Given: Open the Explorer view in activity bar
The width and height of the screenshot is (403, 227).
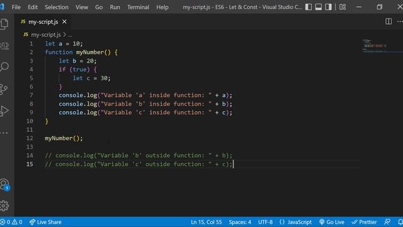Looking at the screenshot, I should [4, 24].
